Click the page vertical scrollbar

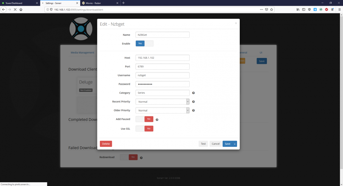[341, 92]
